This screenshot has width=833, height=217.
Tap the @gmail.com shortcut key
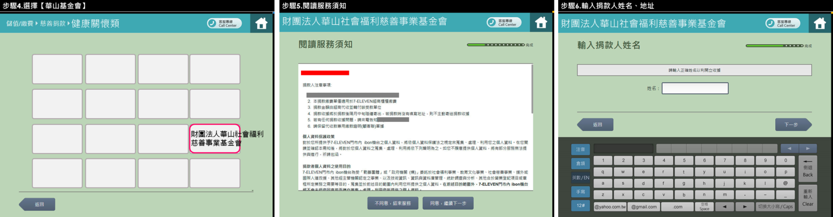point(644,207)
